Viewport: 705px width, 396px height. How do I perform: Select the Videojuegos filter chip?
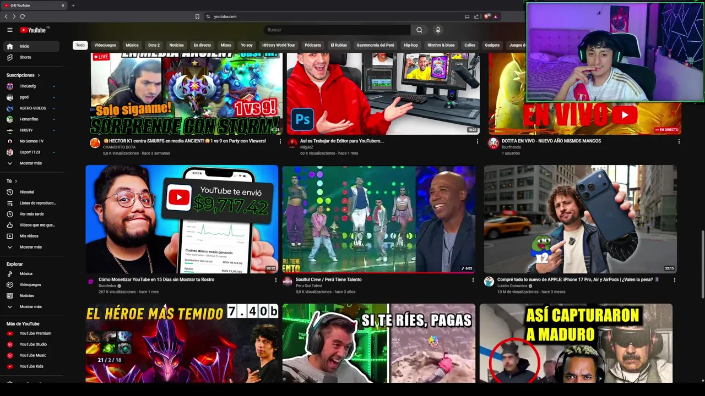pyautogui.click(x=105, y=45)
